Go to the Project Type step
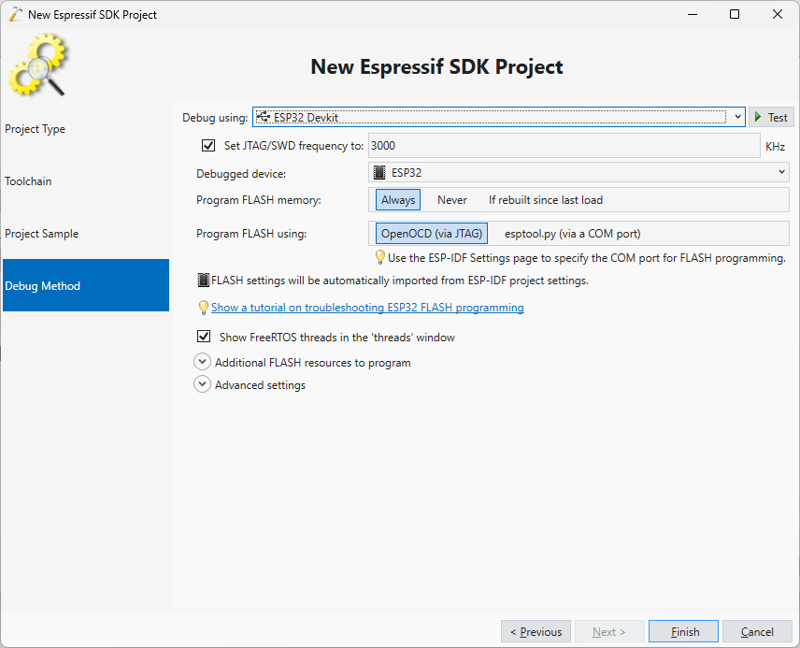 pyautogui.click(x=36, y=129)
